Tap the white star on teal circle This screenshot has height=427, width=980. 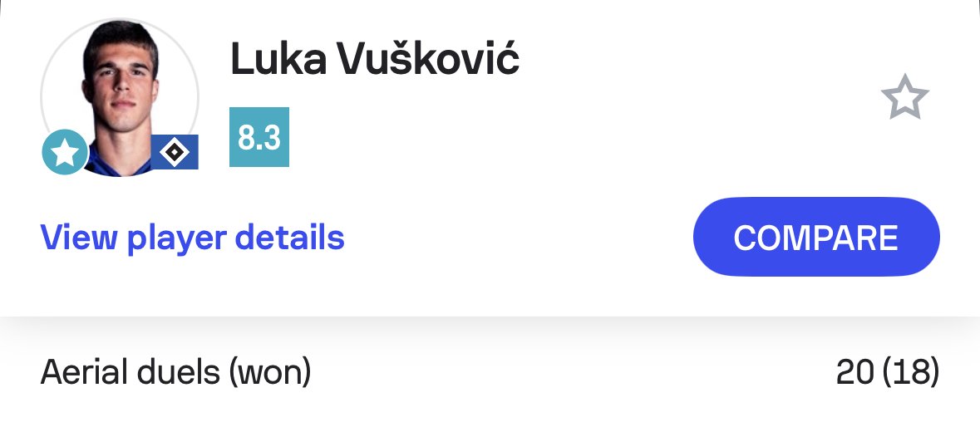(65, 153)
